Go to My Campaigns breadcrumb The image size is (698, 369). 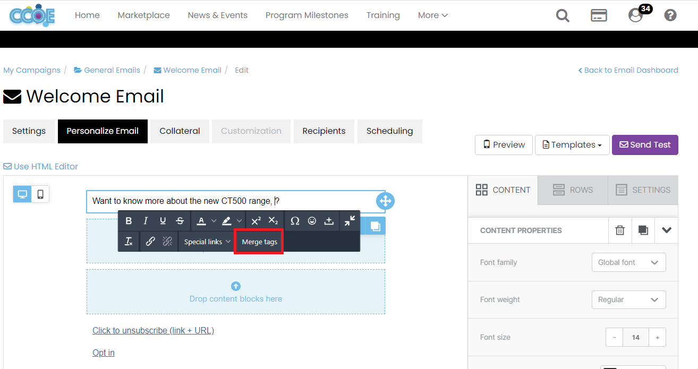(x=32, y=70)
